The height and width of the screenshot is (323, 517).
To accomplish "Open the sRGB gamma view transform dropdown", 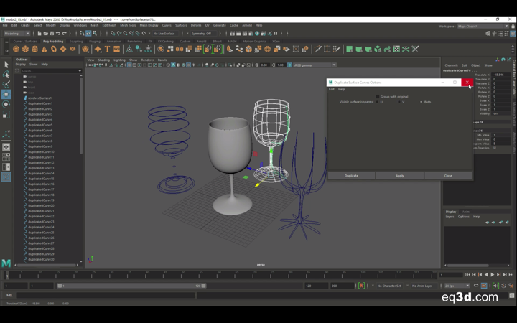I will coord(313,65).
